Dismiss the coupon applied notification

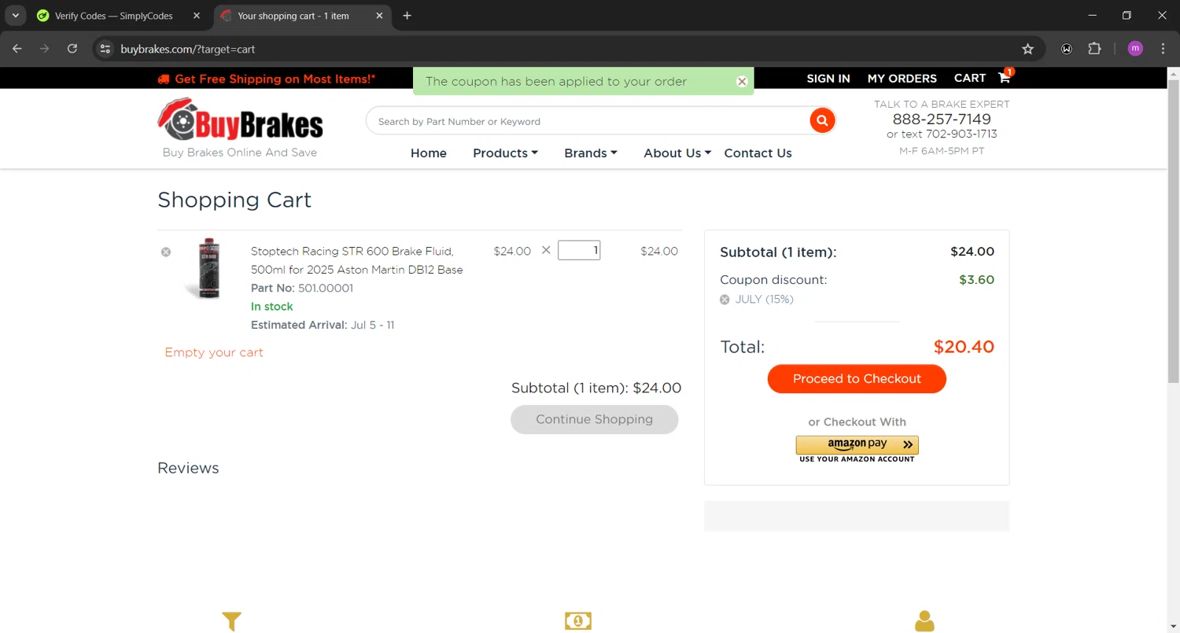742,82
